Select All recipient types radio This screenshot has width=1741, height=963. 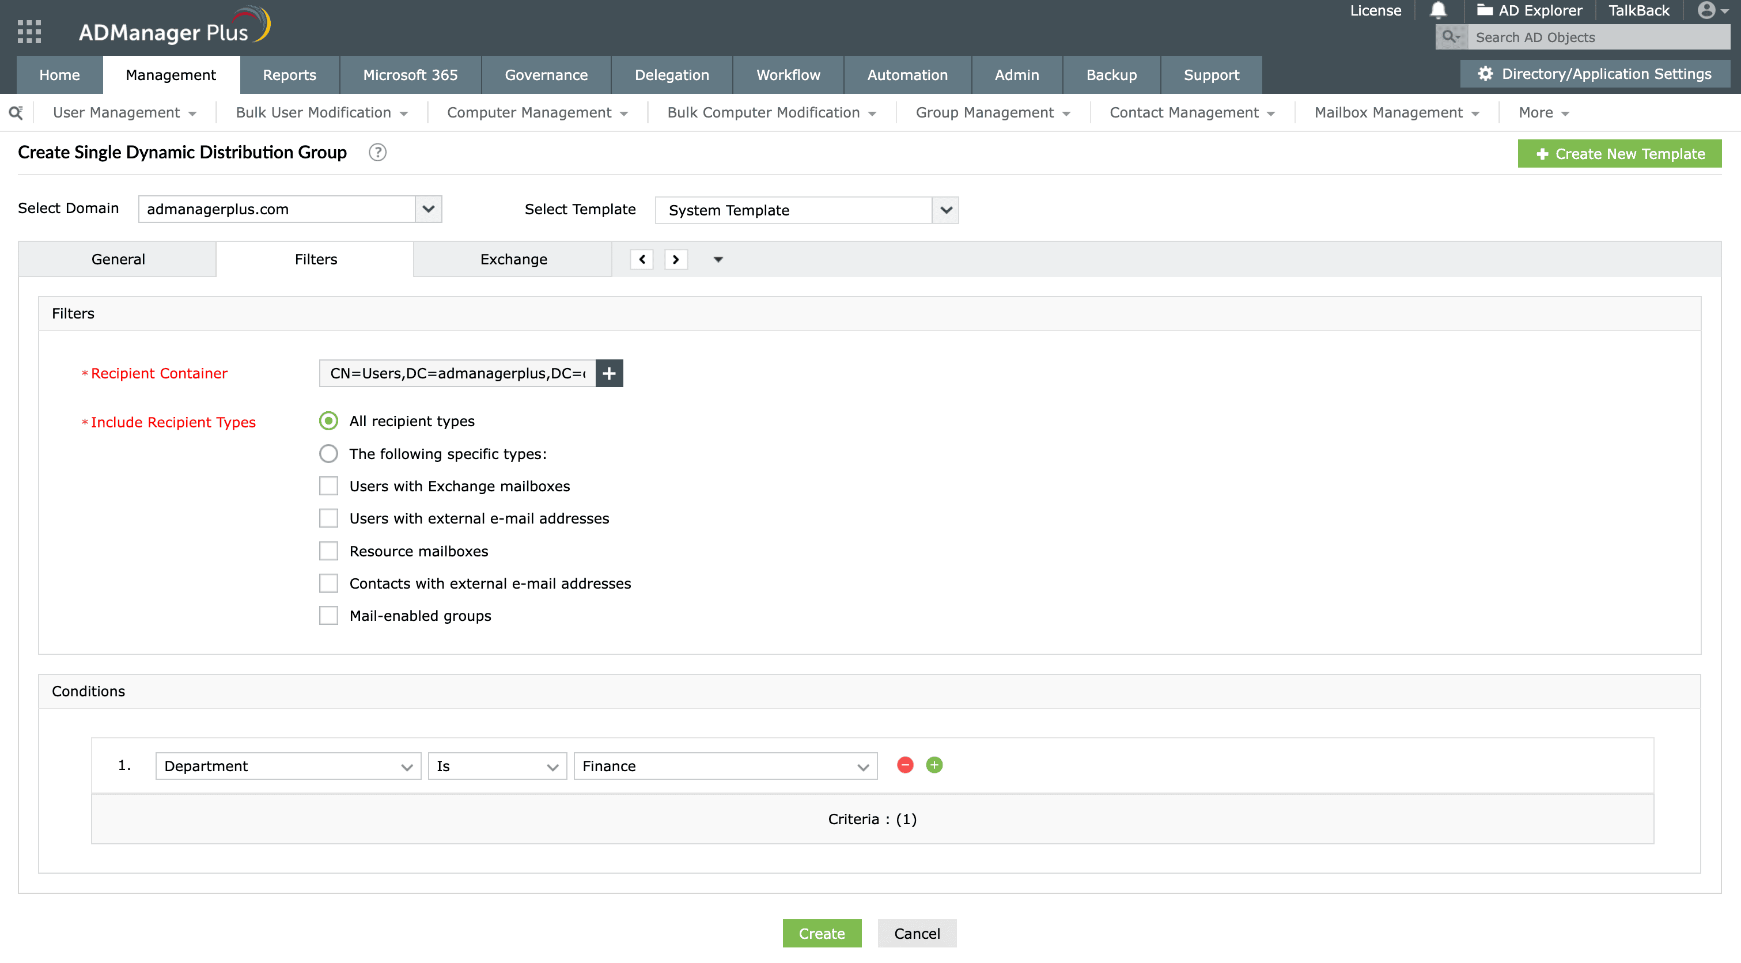328,421
